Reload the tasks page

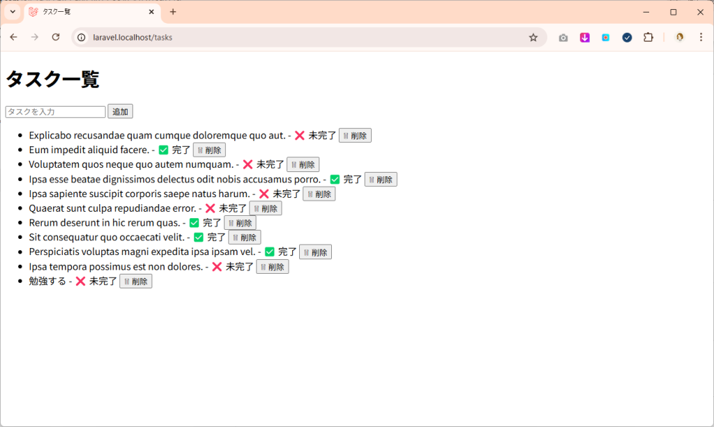56,38
